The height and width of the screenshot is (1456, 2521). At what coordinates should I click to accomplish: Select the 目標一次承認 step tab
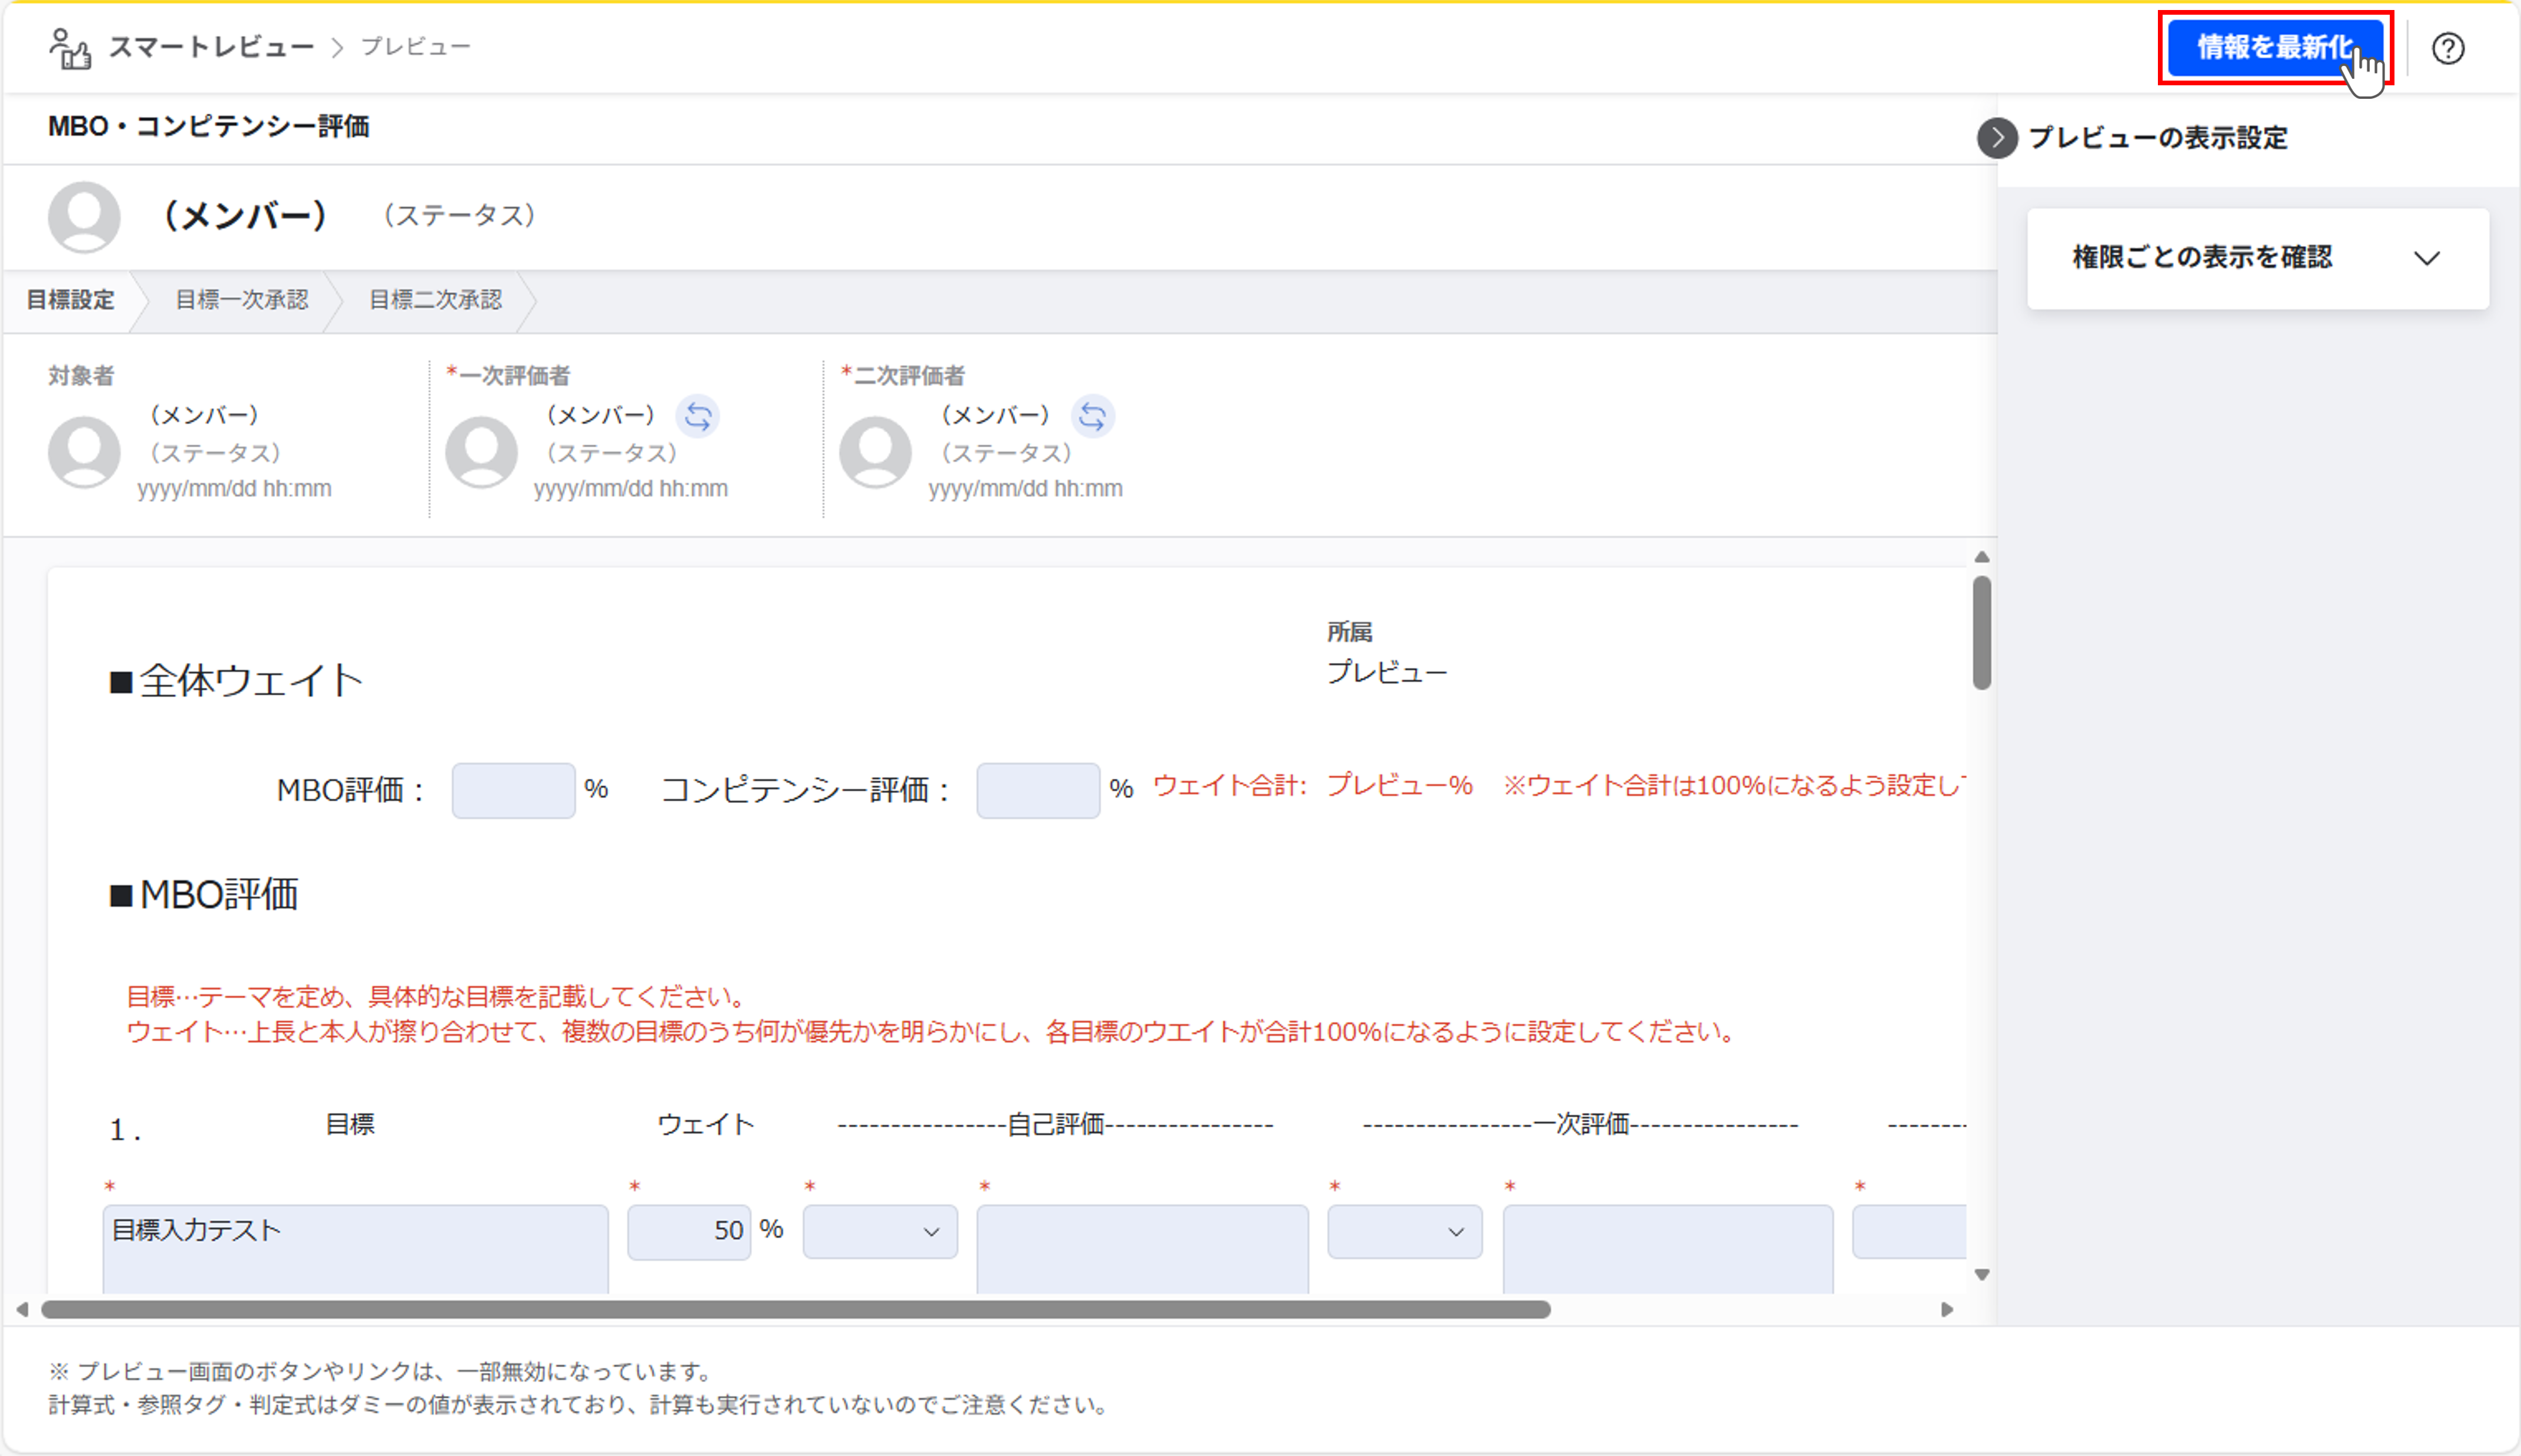[241, 300]
